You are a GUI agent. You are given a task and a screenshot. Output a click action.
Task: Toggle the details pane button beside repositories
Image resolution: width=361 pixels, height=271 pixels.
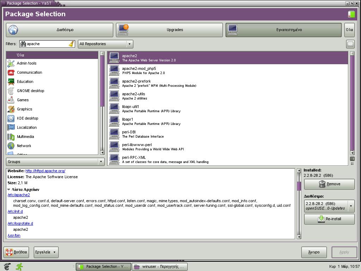click(x=350, y=44)
